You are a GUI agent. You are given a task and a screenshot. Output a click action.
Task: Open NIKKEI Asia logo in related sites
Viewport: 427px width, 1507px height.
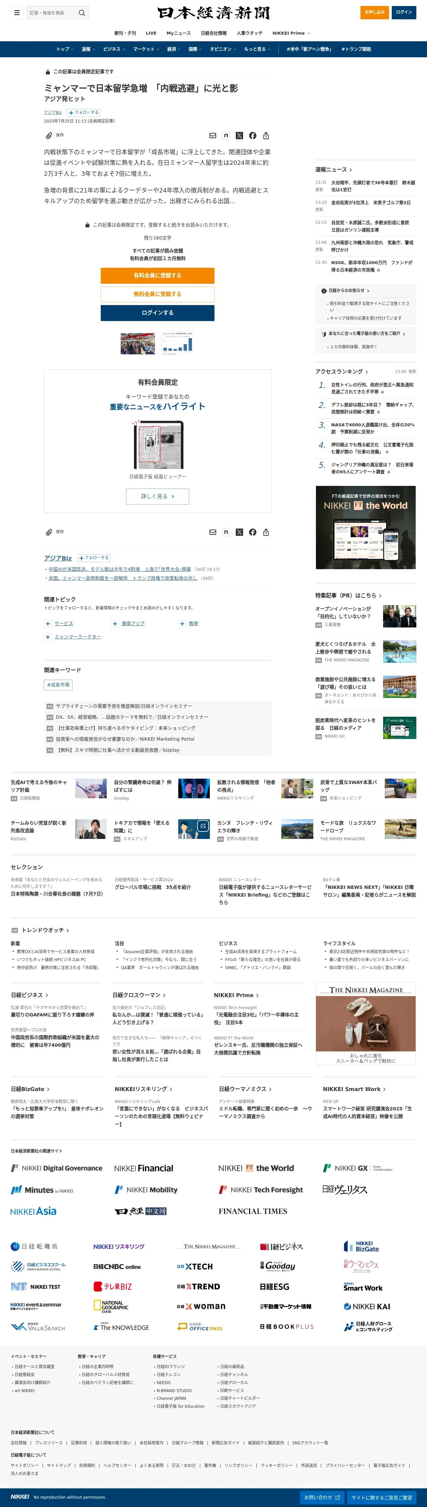pos(33,1211)
